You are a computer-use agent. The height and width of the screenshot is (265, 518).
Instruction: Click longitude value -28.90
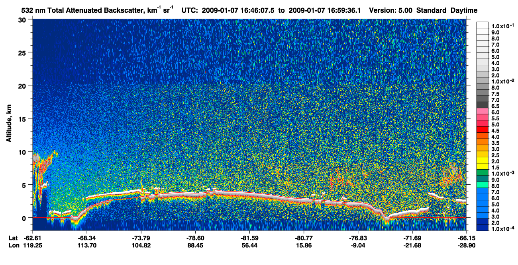(466, 246)
